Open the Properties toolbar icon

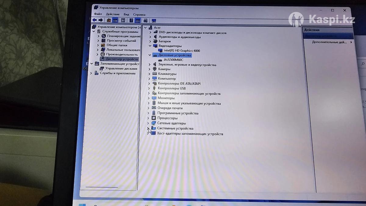point(123,20)
